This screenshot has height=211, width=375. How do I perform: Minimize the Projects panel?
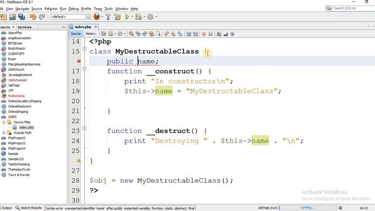[63, 28]
